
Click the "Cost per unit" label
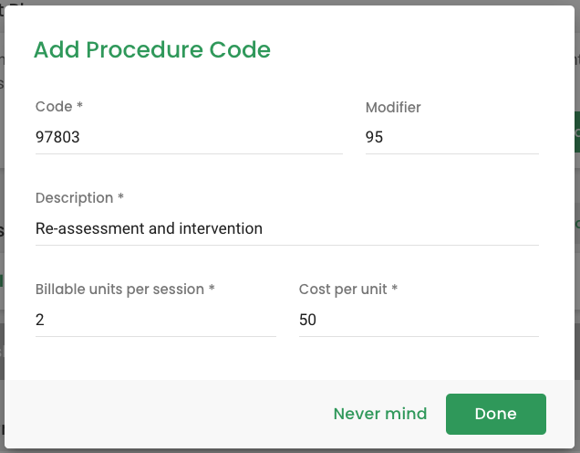[343, 290]
